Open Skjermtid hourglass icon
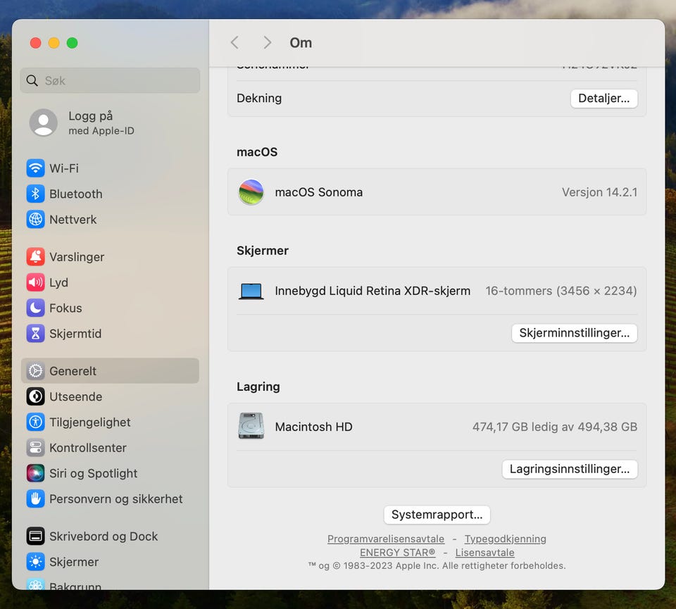Viewport: 676px width, 609px height. coord(35,334)
